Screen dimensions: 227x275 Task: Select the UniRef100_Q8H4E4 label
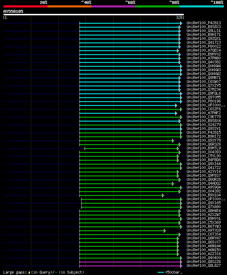pos(204,211)
